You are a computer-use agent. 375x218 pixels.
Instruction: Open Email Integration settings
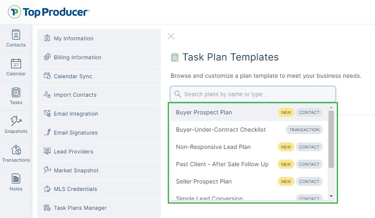pos(76,114)
